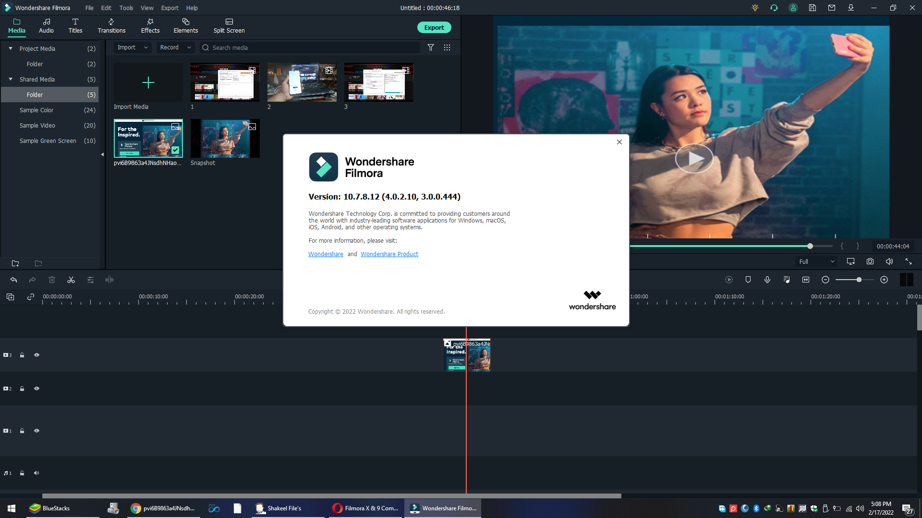Open the Tools menu
Viewport: 922px width, 518px height.
pos(126,8)
